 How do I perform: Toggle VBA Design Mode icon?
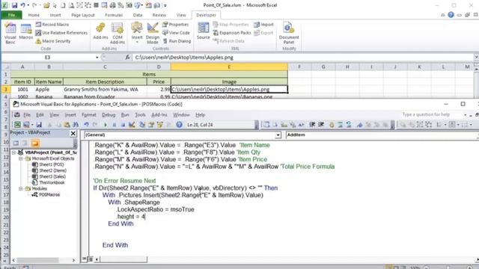click(x=132, y=125)
